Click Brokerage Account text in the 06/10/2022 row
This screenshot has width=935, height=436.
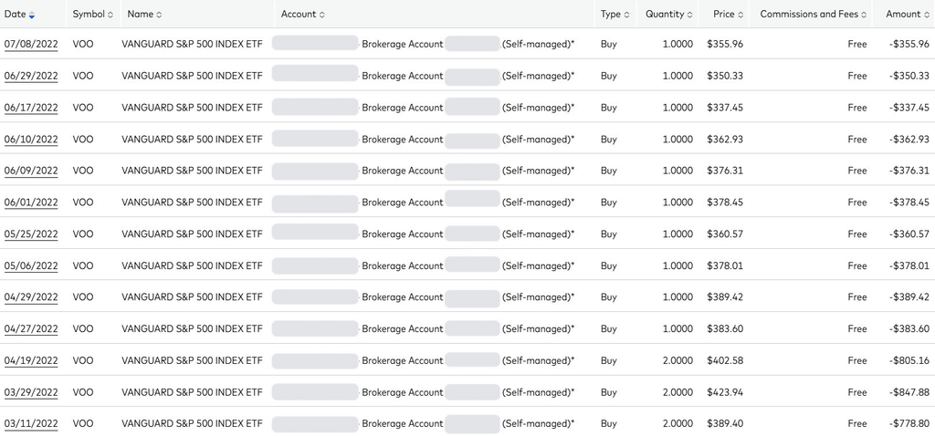[403, 140]
